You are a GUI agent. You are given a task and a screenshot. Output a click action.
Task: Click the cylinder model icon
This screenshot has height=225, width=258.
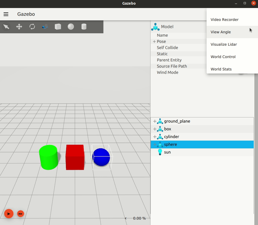point(160,137)
